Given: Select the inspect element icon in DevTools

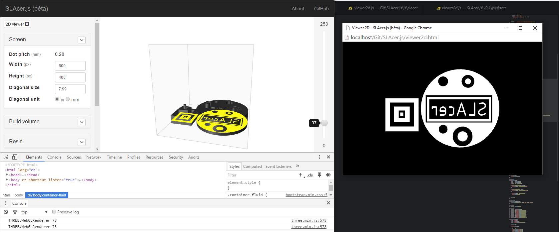Looking at the screenshot, I should [6, 157].
